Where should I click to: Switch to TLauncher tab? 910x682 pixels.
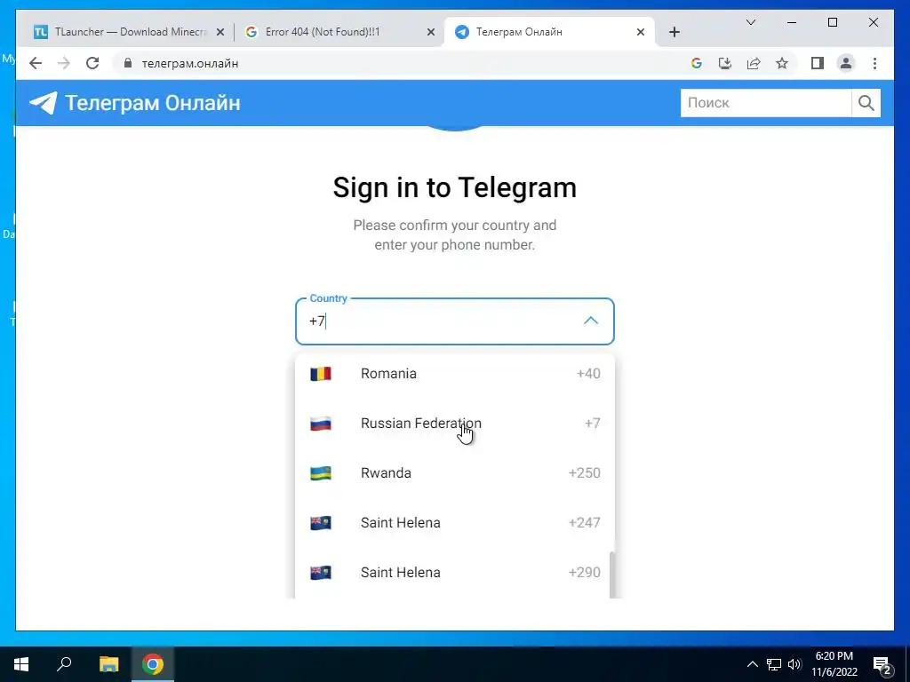tap(130, 32)
